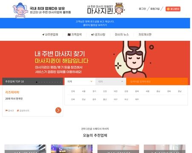Open 지역검색 menu item
Image resolution: width=192 pixels, height=153 pixels.
75,34
